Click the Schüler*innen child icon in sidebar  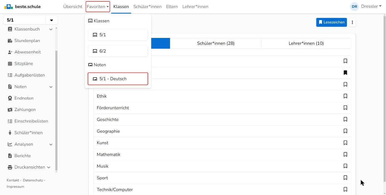(10, 133)
